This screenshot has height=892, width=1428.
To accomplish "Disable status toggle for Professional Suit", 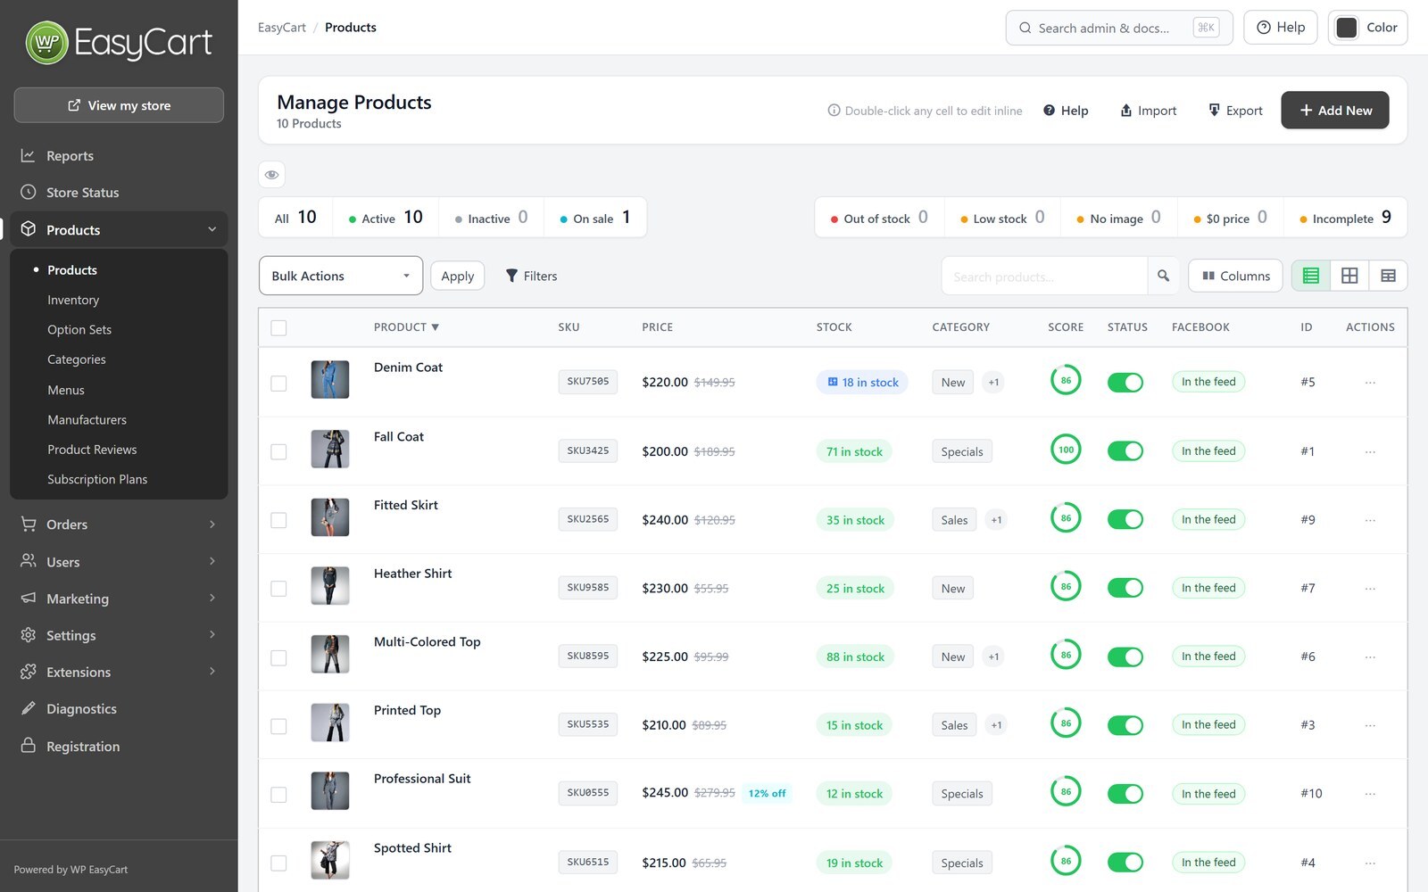I will pyautogui.click(x=1125, y=794).
